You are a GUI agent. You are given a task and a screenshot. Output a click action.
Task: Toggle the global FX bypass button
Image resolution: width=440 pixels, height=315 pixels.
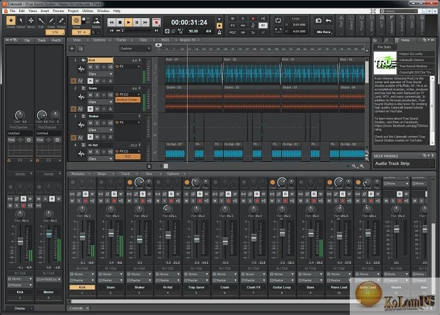[x=233, y=25]
